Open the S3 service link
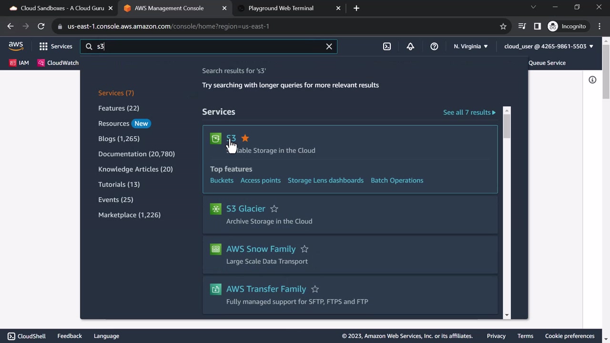Screen dimensions: 610x343 pos(231,138)
